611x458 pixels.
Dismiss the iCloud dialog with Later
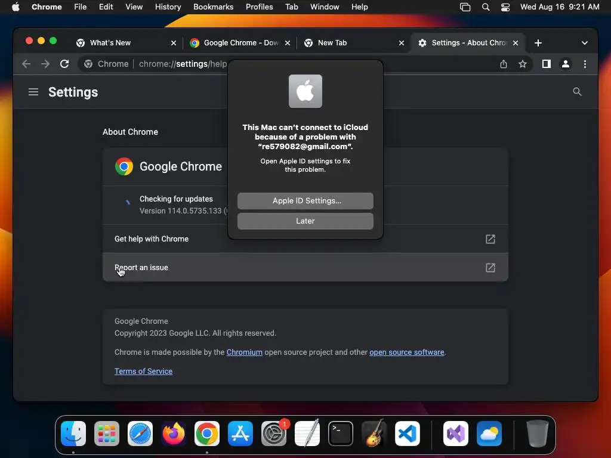click(305, 221)
